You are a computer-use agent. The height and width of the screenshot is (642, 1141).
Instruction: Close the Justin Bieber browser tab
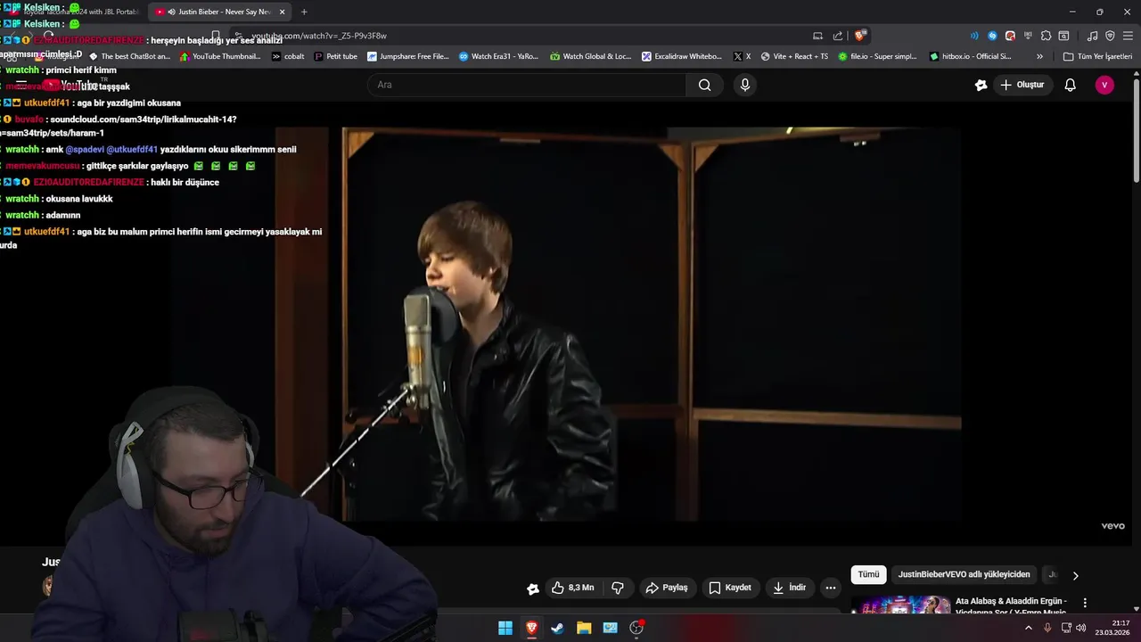click(x=283, y=12)
